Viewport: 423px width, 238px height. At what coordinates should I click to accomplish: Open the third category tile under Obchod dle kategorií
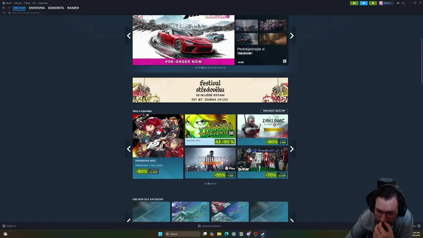point(230,212)
